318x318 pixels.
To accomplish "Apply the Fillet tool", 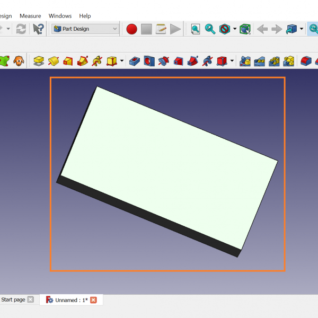I will point(305,61).
